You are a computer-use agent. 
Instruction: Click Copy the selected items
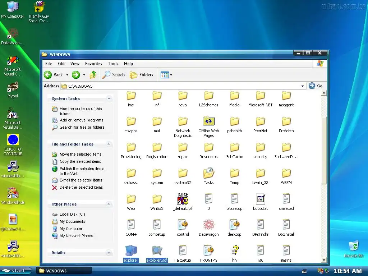coord(80,161)
